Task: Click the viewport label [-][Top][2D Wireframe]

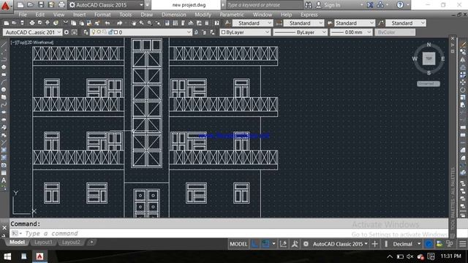Action: point(32,42)
